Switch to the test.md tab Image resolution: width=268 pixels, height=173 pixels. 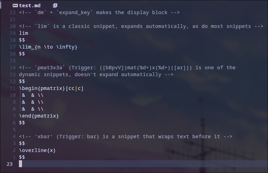coord(30,6)
